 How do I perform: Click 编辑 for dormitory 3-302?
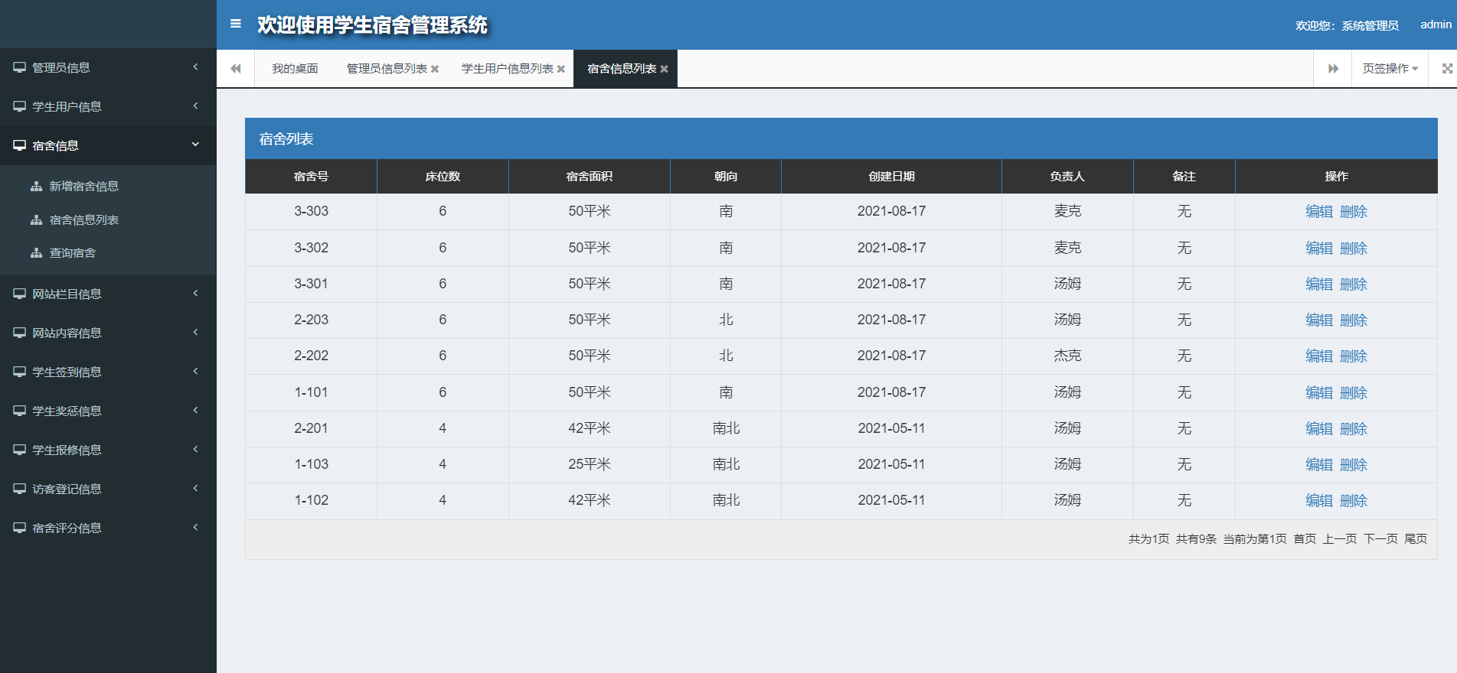click(x=1319, y=249)
